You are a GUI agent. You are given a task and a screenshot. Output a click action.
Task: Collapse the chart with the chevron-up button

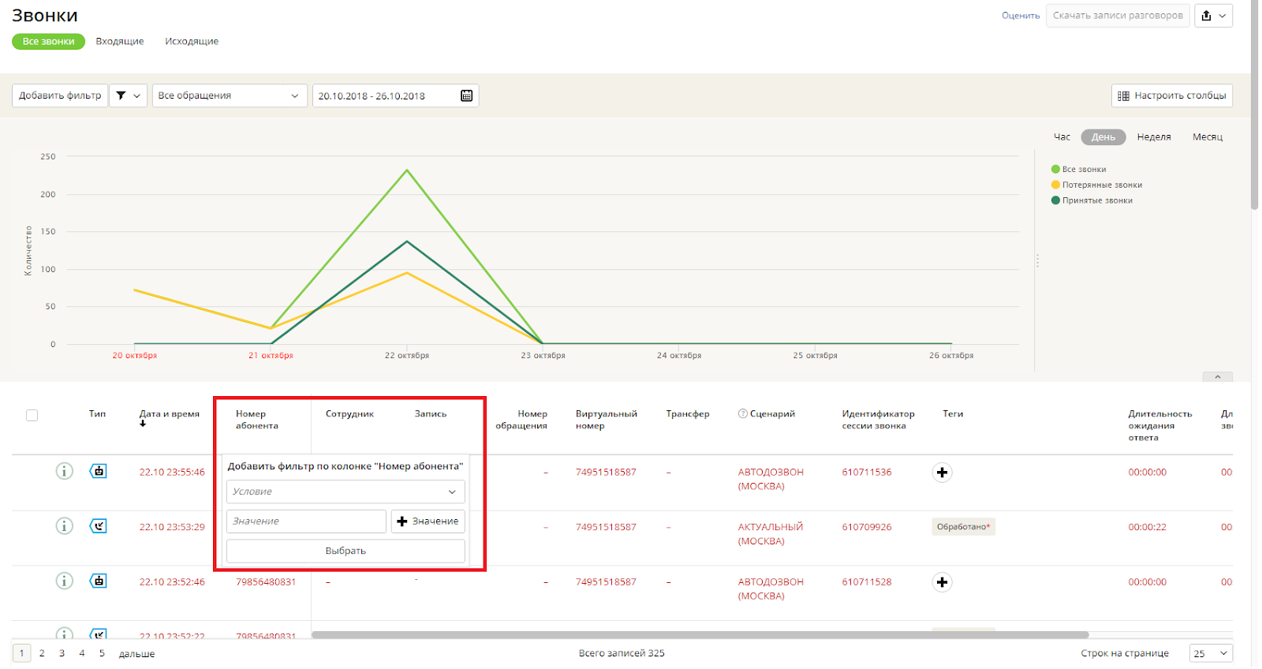[1218, 377]
